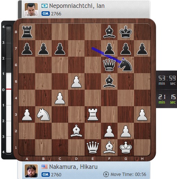Click Nakamura, Hikaru player name
This screenshot has height=179, width=177.
click(x=73, y=167)
